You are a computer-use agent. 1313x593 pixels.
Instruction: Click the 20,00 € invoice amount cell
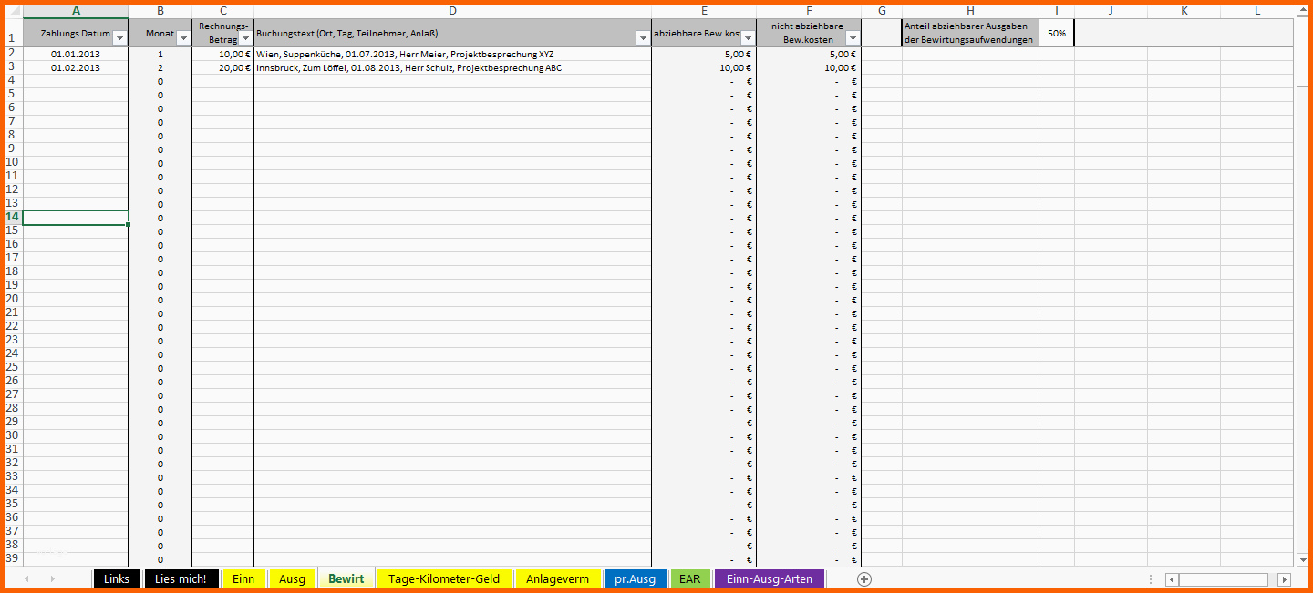(222, 67)
